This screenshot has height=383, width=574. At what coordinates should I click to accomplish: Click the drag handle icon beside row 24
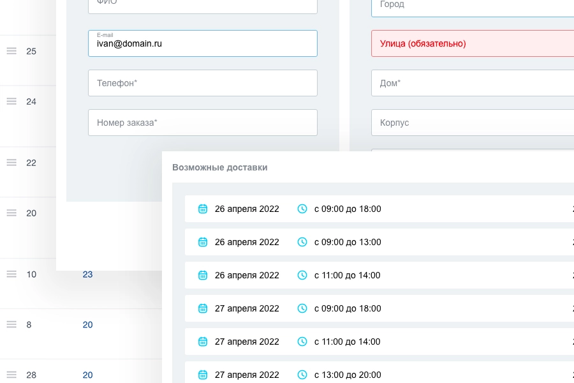11,101
